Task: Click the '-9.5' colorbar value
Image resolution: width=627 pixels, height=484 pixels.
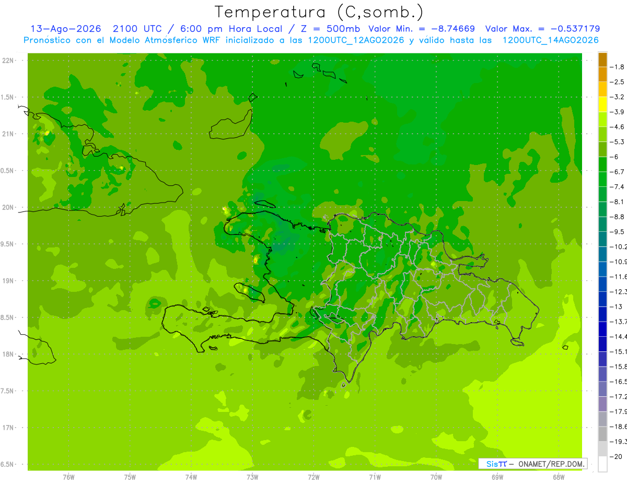Action: [618, 231]
